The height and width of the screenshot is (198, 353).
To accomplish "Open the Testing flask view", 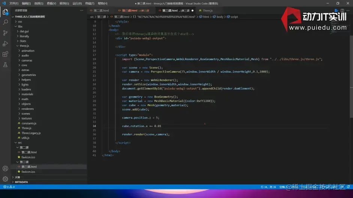I will click(5, 65).
